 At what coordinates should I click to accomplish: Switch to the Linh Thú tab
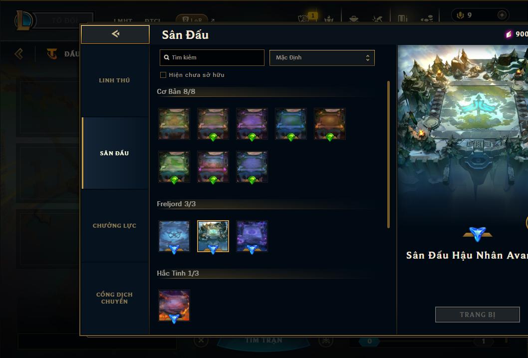click(115, 80)
